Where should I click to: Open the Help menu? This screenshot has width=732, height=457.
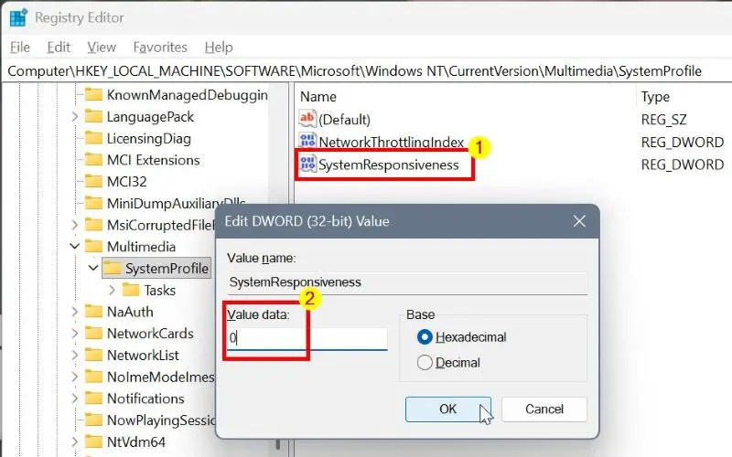[x=219, y=48]
